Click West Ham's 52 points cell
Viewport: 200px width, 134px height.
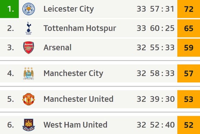[x=189, y=125]
